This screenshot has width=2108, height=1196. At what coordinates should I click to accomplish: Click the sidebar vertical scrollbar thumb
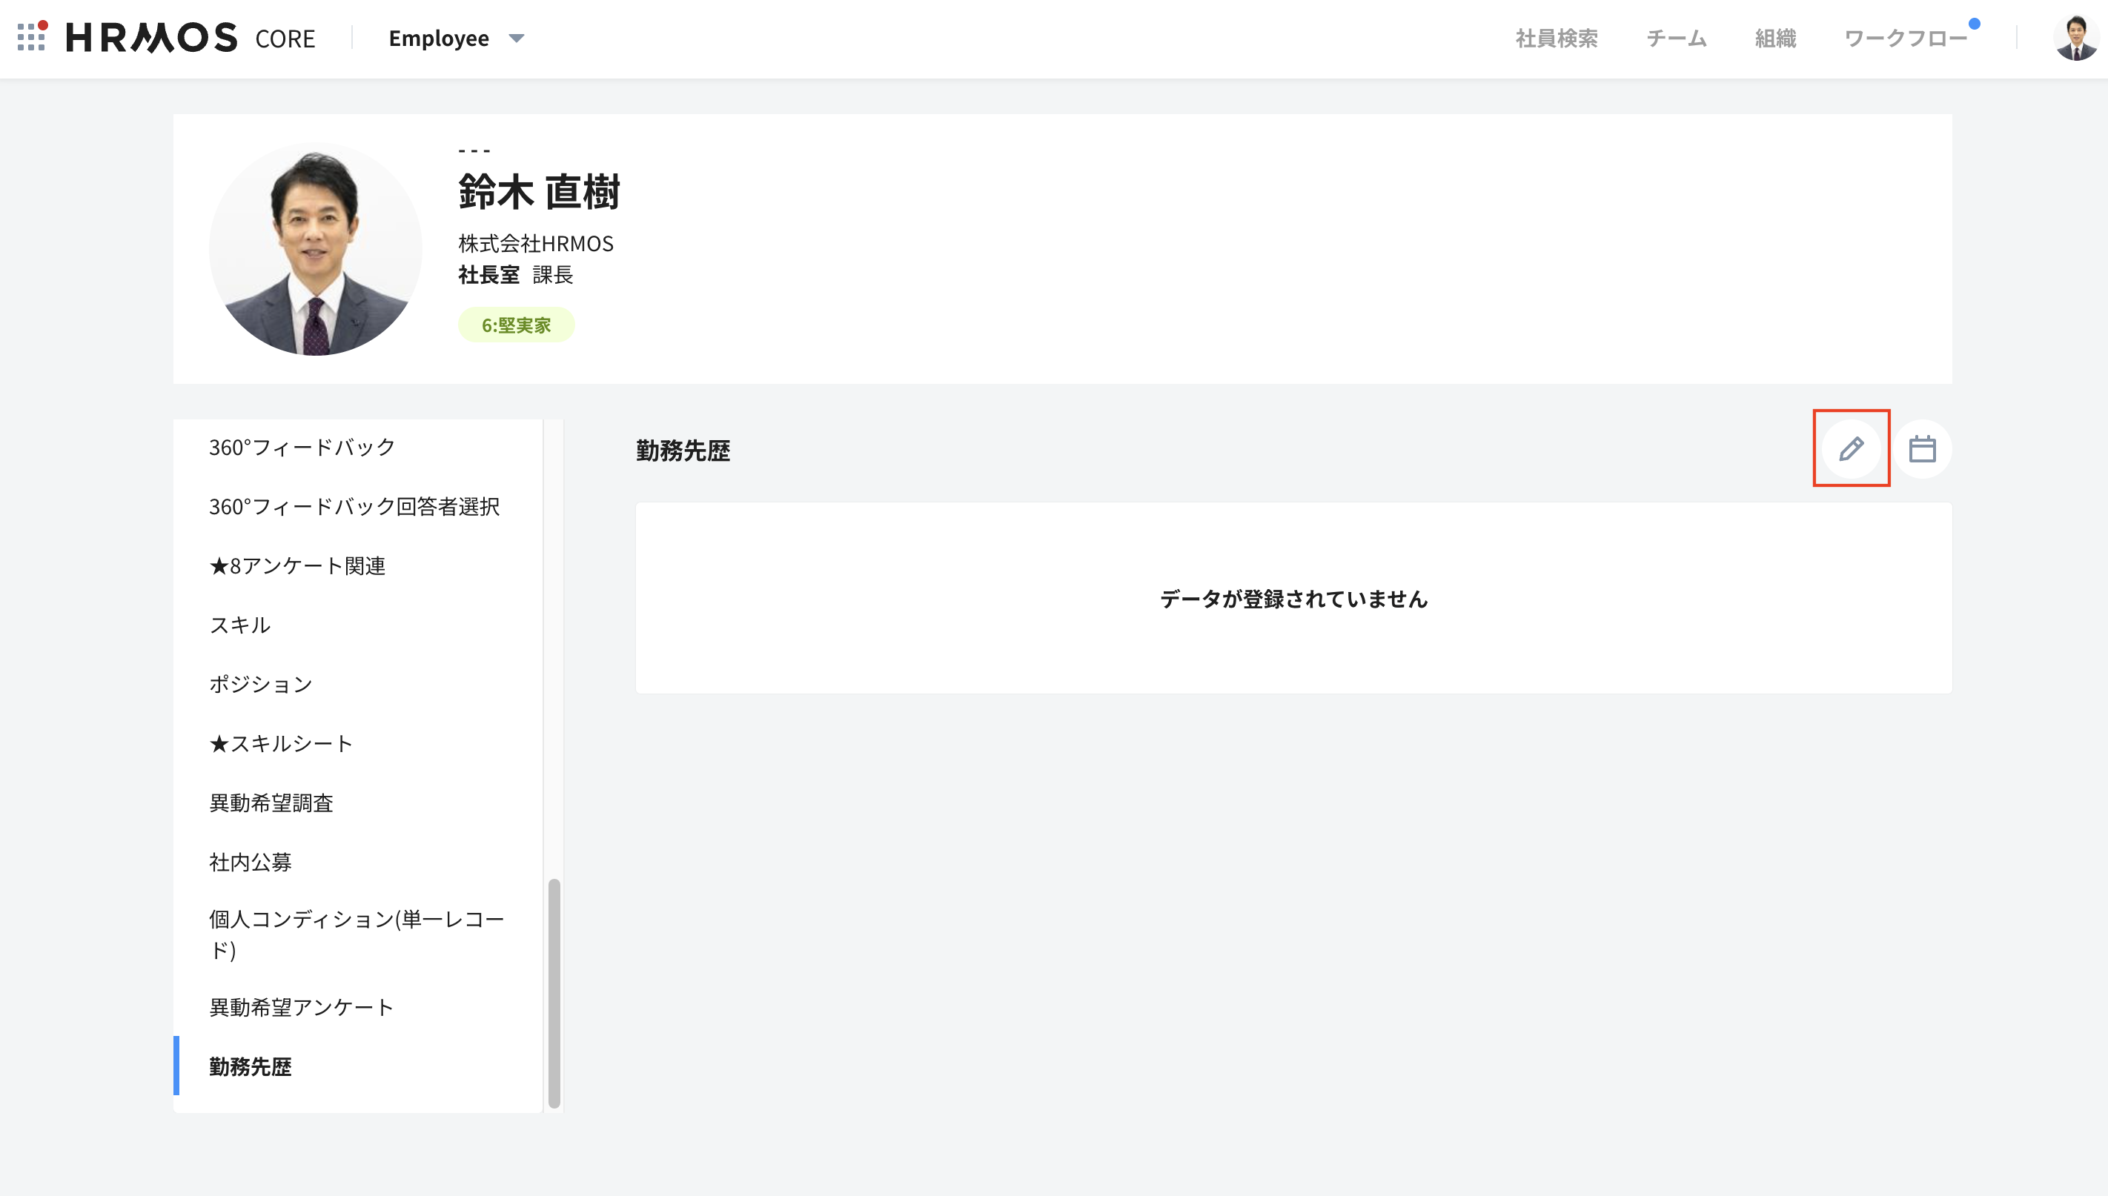coord(554,992)
